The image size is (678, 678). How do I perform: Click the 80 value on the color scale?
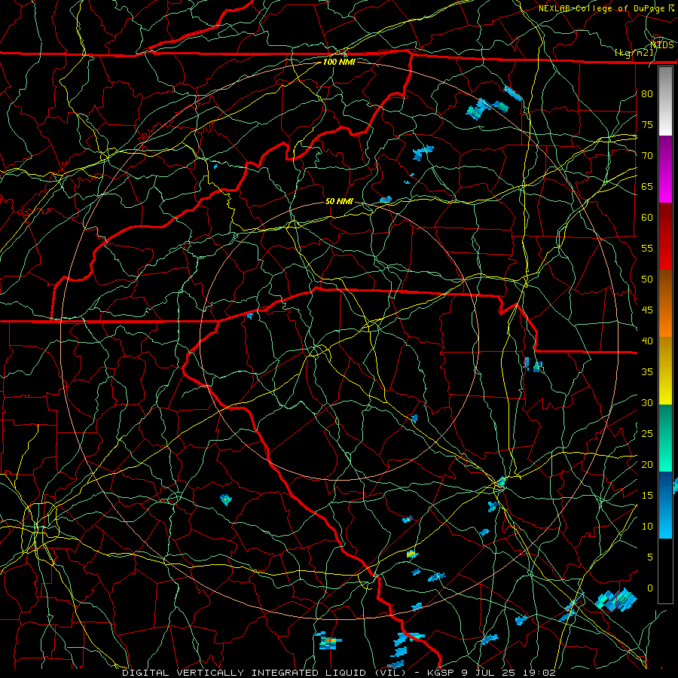pos(647,94)
